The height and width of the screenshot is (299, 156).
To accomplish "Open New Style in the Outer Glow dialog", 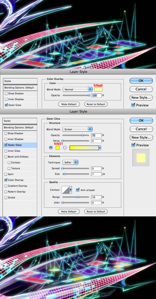I will (141, 137).
